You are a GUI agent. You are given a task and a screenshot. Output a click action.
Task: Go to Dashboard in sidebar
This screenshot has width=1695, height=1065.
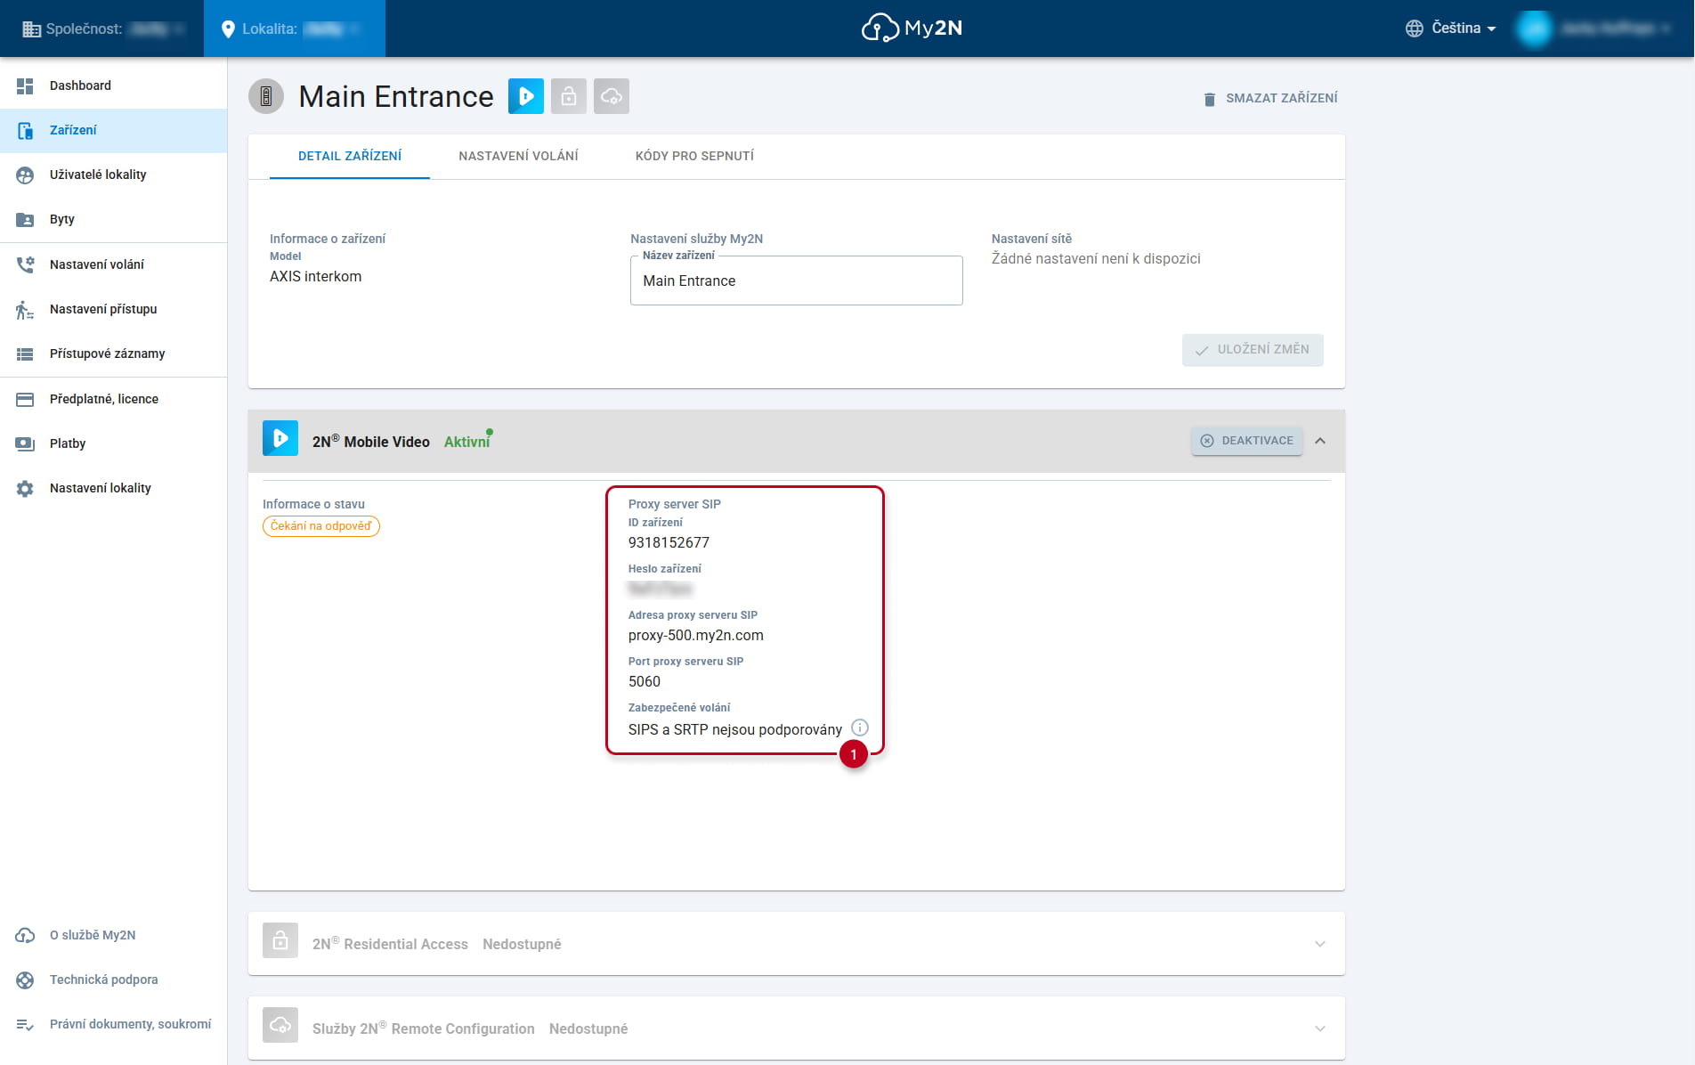[113, 85]
